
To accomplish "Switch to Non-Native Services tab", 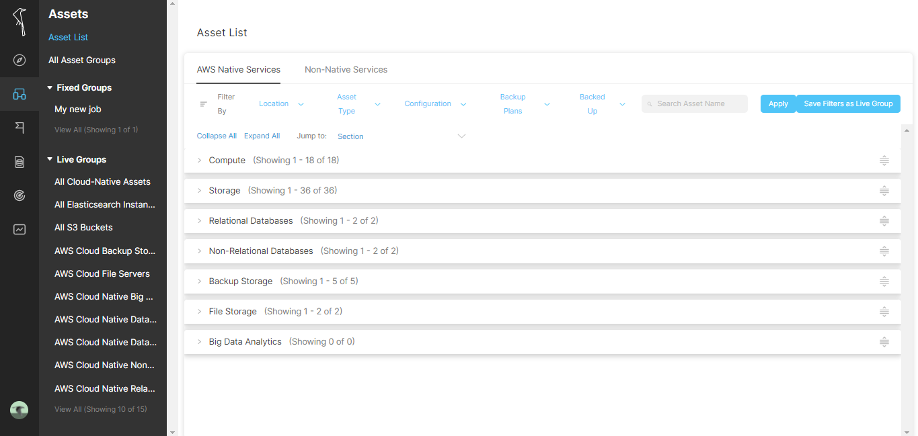I will (x=346, y=70).
